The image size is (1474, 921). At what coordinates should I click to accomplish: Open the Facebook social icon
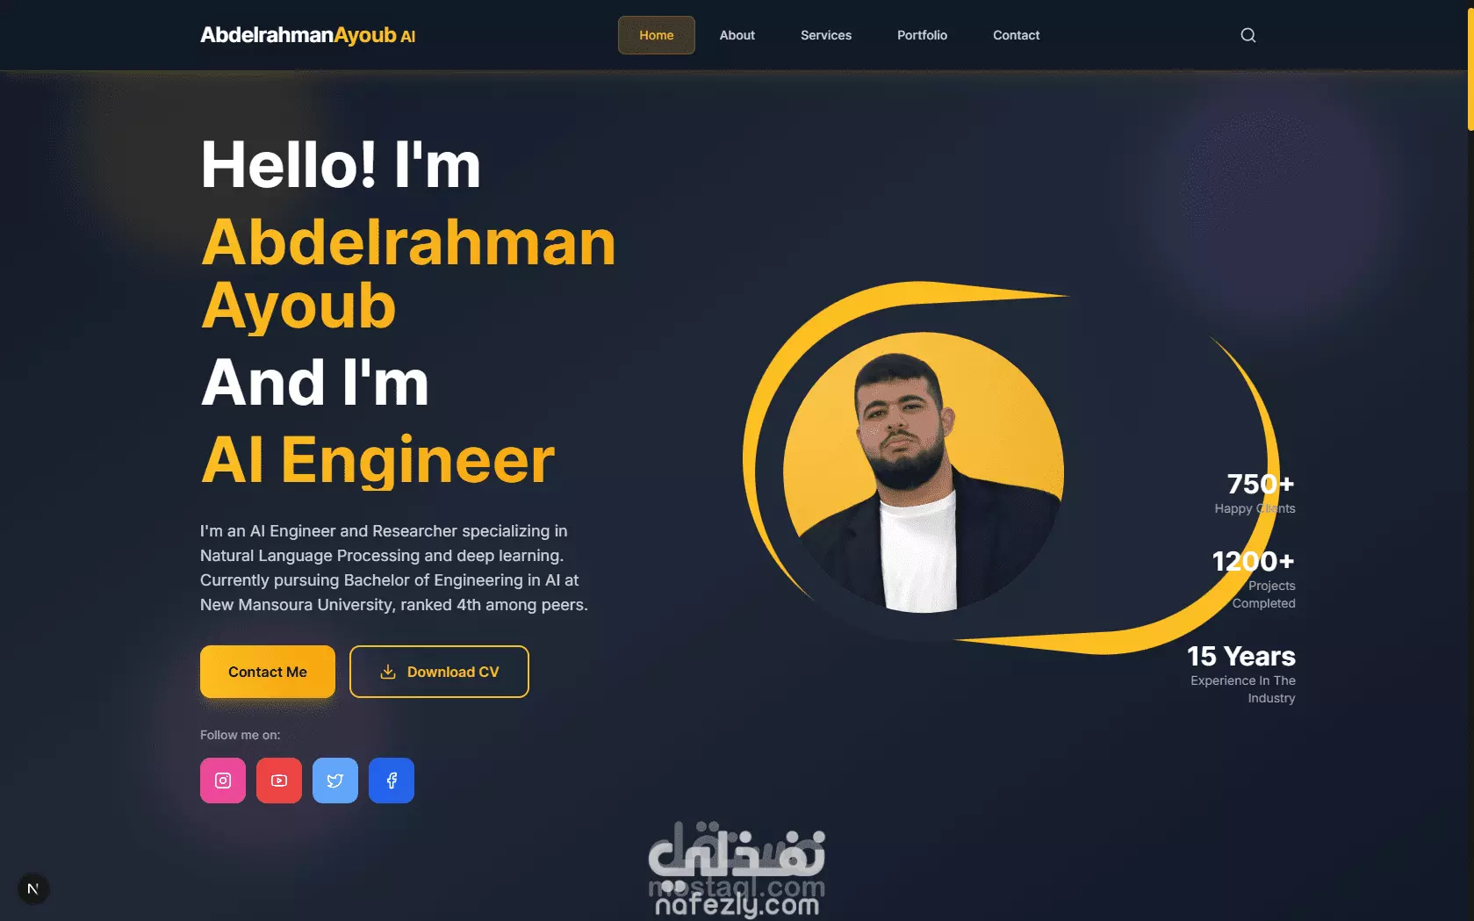click(392, 781)
